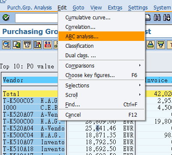Click the Top 10: PO value heading
This screenshot has width=172, height=155.
pyautogui.click(x=27, y=66)
